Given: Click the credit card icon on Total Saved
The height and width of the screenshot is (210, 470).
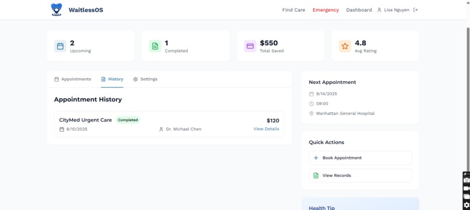Looking at the screenshot, I should 250,46.
